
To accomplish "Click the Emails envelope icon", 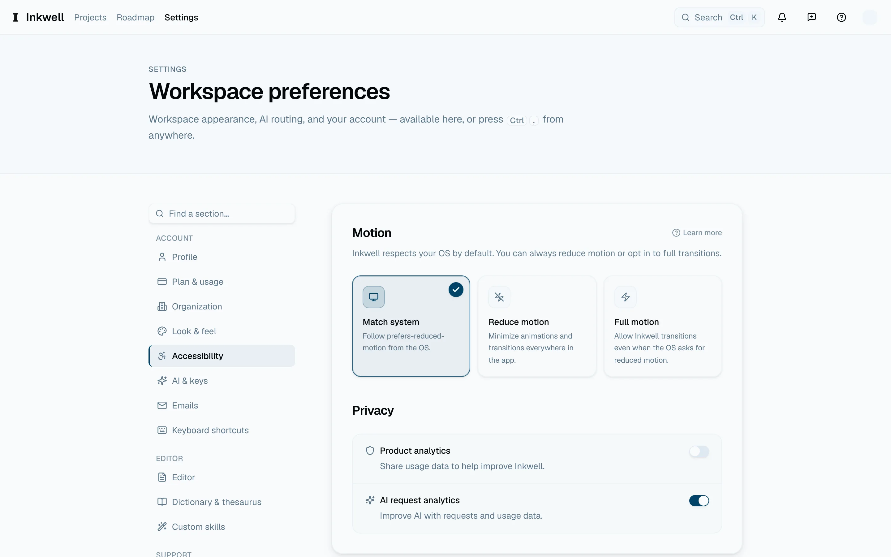I will 162,405.
